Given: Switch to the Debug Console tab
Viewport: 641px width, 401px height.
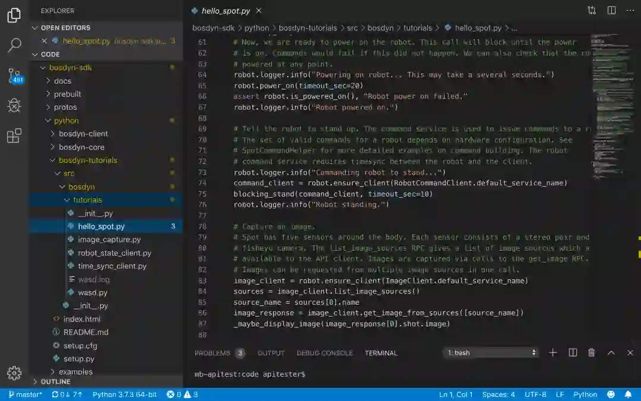Looking at the screenshot, I should (x=325, y=353).
